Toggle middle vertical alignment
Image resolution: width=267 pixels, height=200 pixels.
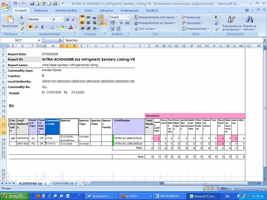pyautogui.click(x=88, y=17)
